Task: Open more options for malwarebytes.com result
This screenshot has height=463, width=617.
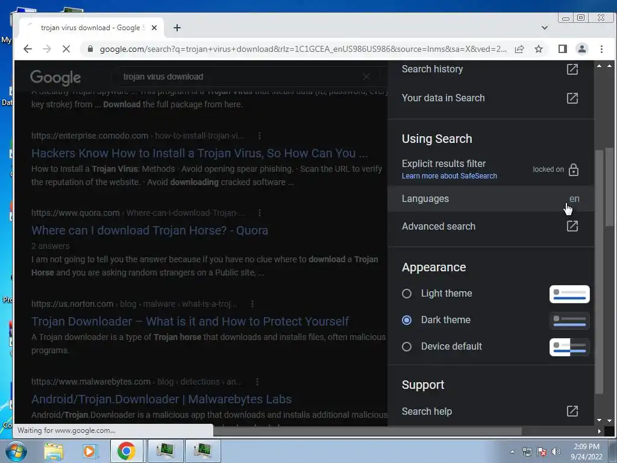Action: click(x=257, y=382)
